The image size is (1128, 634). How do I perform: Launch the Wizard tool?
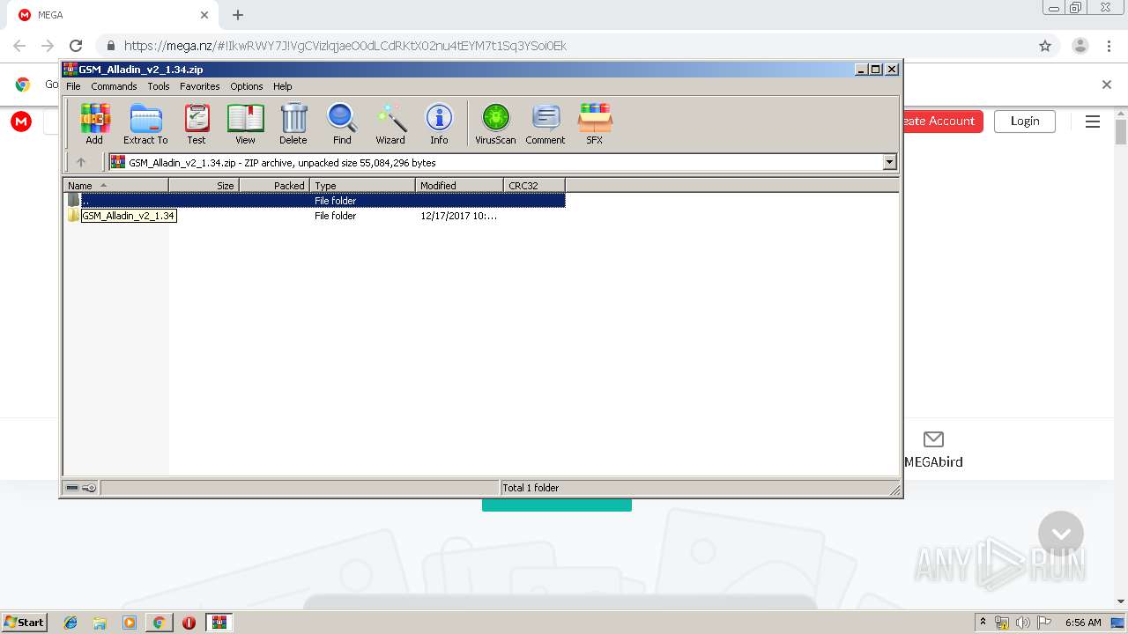(x=390, y=123)
